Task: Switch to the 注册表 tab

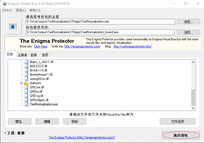Action: click(23, 55)
